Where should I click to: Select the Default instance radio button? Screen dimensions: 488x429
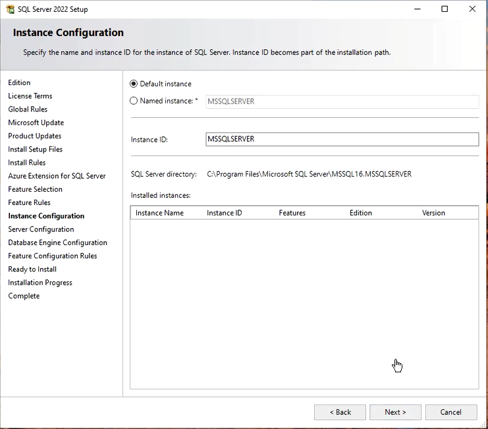[134, 84]
